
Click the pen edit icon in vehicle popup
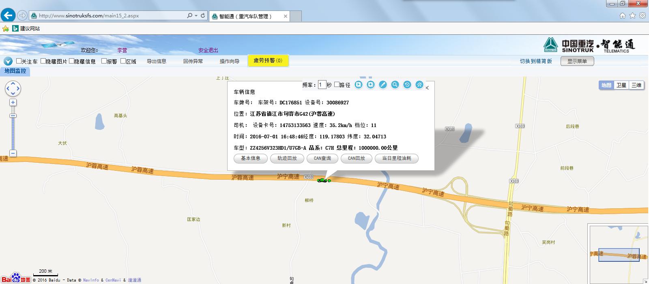[x=383, y=85]
